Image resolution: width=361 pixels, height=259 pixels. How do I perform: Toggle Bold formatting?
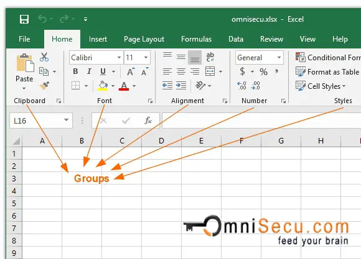pyautogui.click(x=75, y=71)
